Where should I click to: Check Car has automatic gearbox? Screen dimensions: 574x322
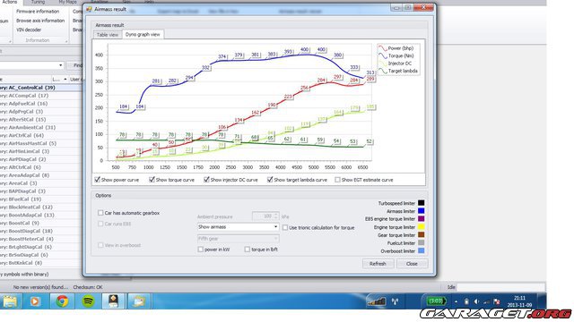pyautogui.click(x=100, y=213)
